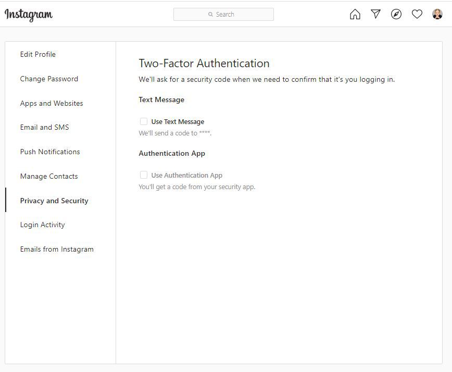Open direct messages paper plane icon
Viewport: 452px width, 372px height.
point(375,15)
